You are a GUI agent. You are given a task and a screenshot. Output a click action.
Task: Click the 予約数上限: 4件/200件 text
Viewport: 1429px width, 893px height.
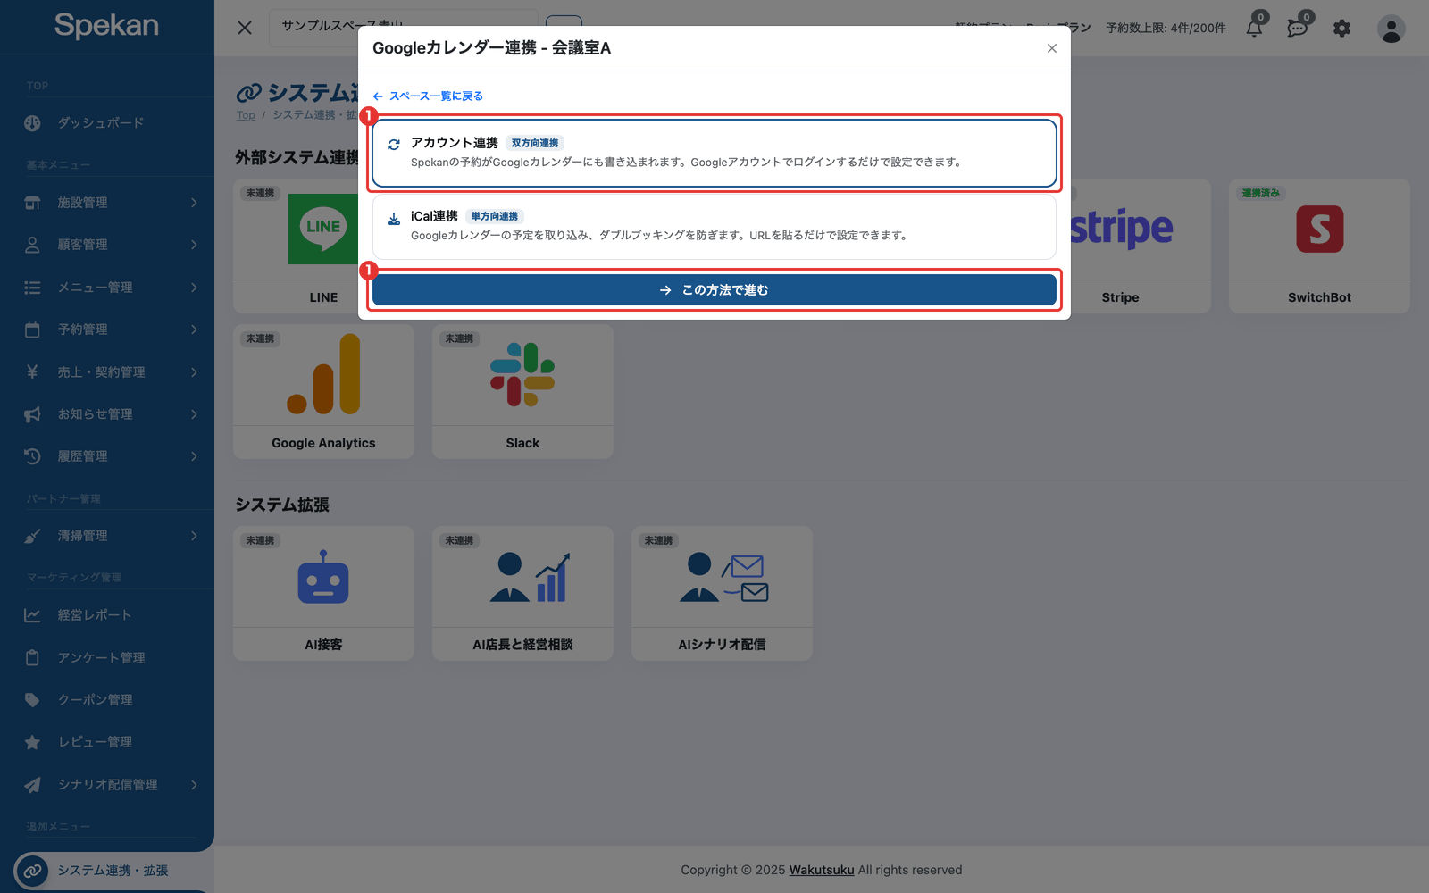click(x=1166, y=28)
